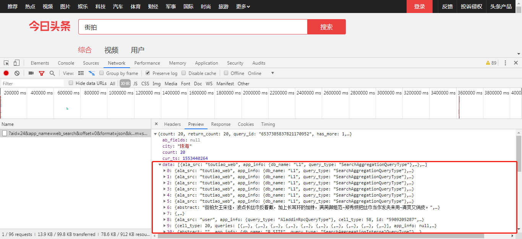Select the 用户 search results tab
The height and width of the screenshot is (239, 522).
(138, 50)
